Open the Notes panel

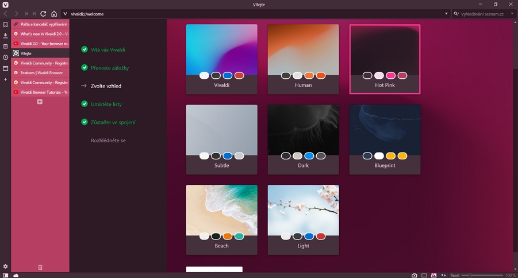(5, 46)
